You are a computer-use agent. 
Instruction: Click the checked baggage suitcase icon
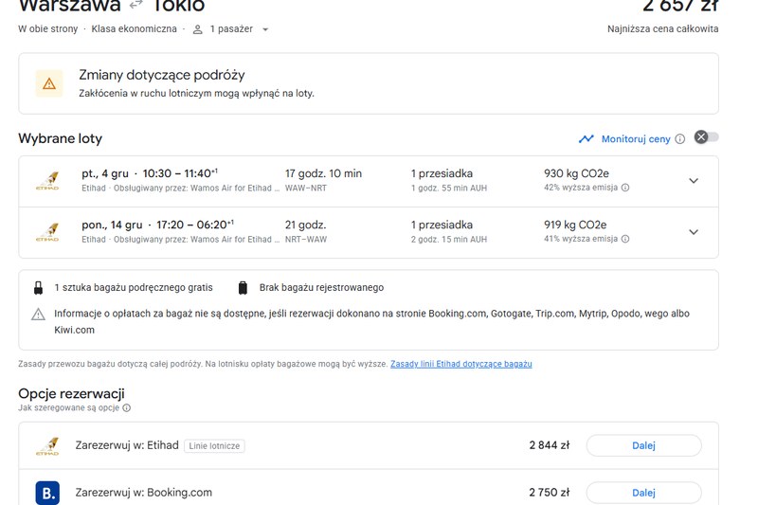(243, 288)
